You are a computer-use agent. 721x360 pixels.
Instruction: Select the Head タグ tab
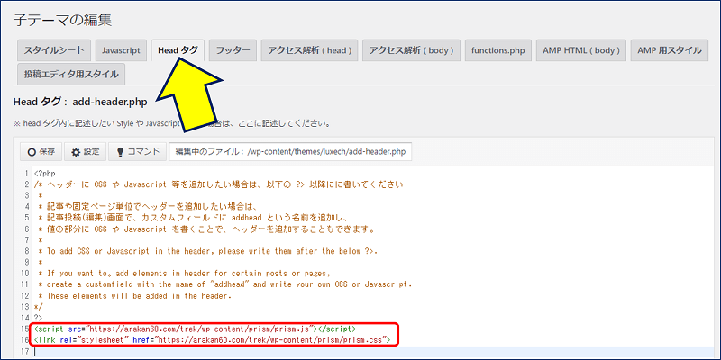point(178,50)
